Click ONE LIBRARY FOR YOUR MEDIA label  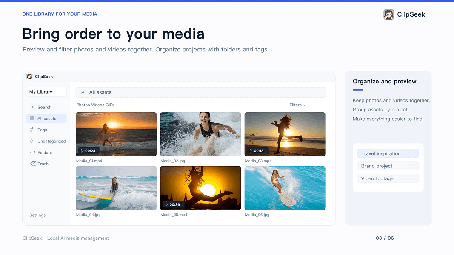[60, 14]
